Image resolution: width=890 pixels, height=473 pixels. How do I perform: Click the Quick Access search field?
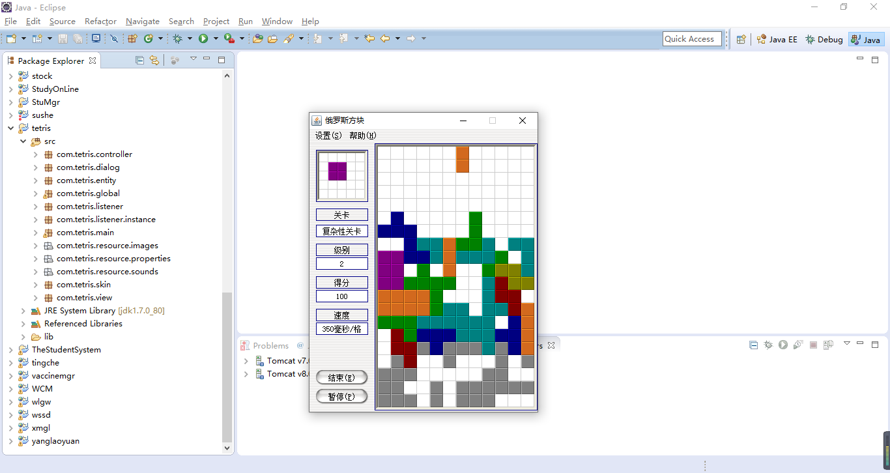692,39
